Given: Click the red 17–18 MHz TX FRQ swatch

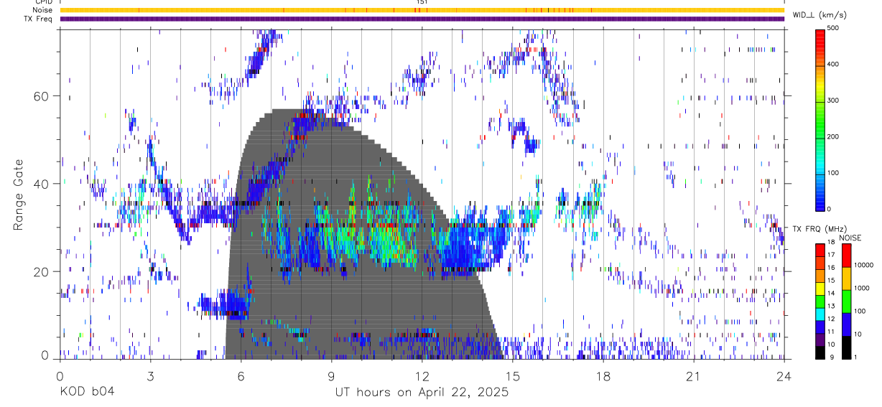Looking at the screenshot, I should point(820,250).
